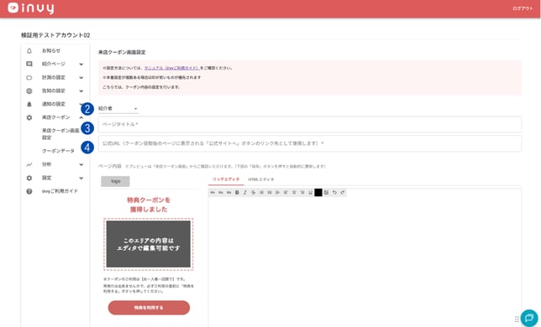541x327 pixels.
Task: Click the 通知の設定 filled bell icon
Action: (29, 104)
